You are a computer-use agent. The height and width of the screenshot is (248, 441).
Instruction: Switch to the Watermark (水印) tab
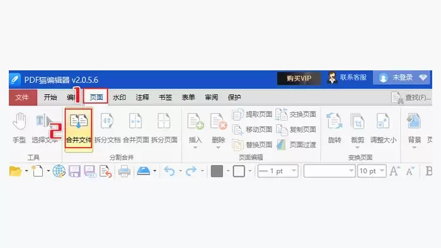coord(119,97)
